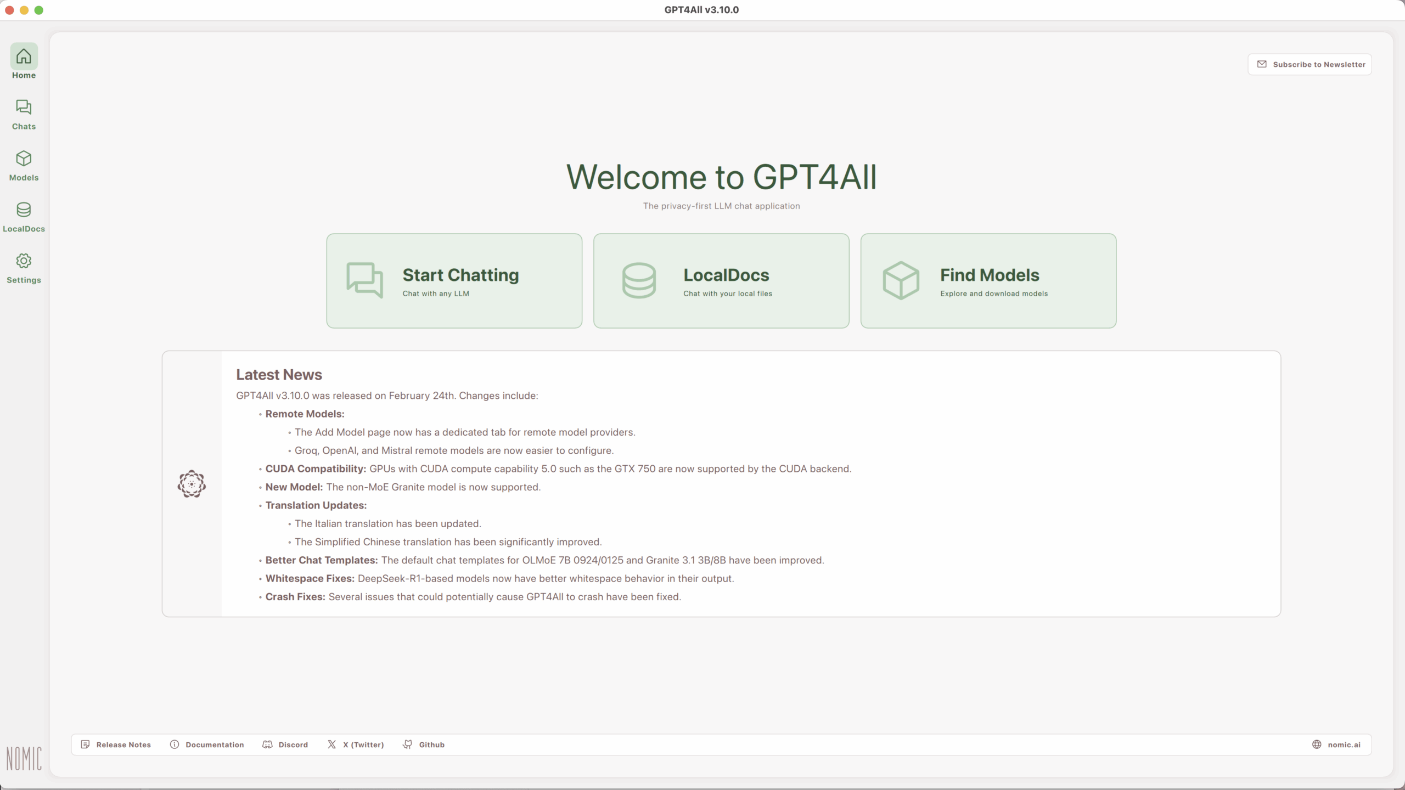Select the Home label in sidebar
This screenshot has width=1405, height=790.
coord(24,75)
